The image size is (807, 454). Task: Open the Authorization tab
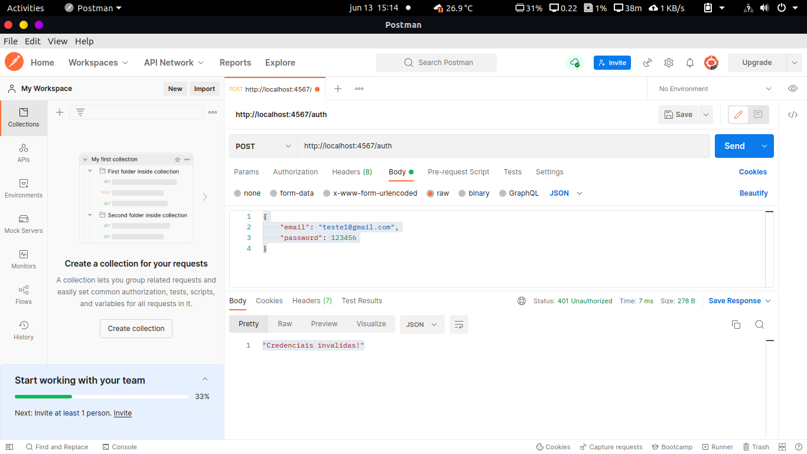[x=295, y=172]
